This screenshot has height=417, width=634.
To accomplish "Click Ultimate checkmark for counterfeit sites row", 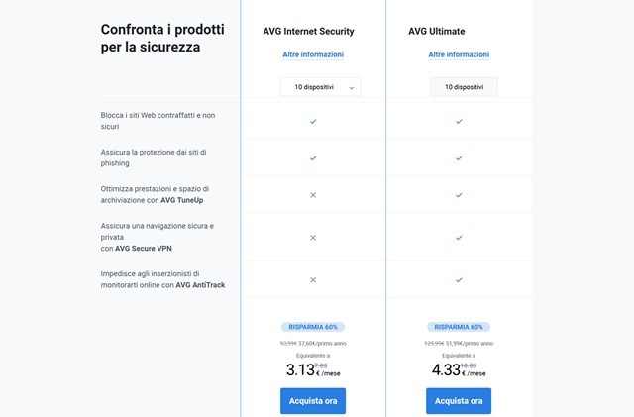I will (x=459, y=121).
